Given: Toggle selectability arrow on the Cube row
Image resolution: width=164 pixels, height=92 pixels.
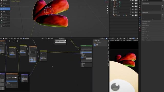Looking at the screenshot, I should (132, 16).
